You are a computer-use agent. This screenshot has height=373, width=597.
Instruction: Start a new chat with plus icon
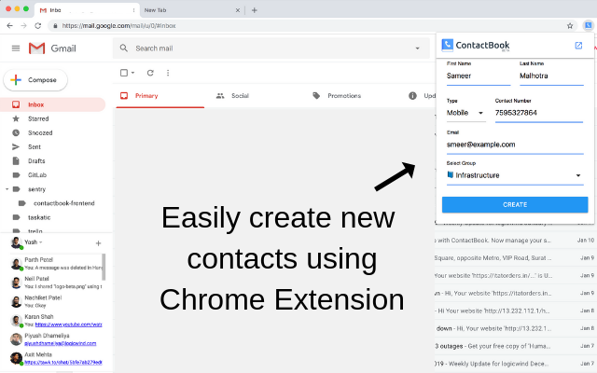98,242
